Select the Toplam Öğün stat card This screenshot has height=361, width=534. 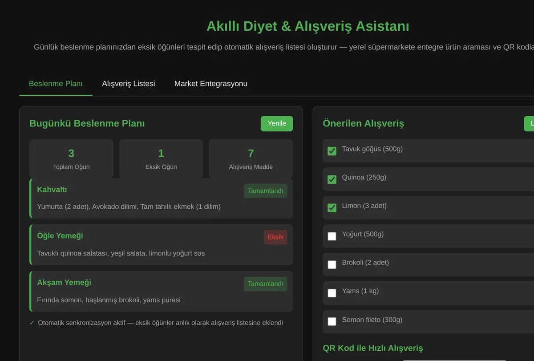(x=71, y=159)
